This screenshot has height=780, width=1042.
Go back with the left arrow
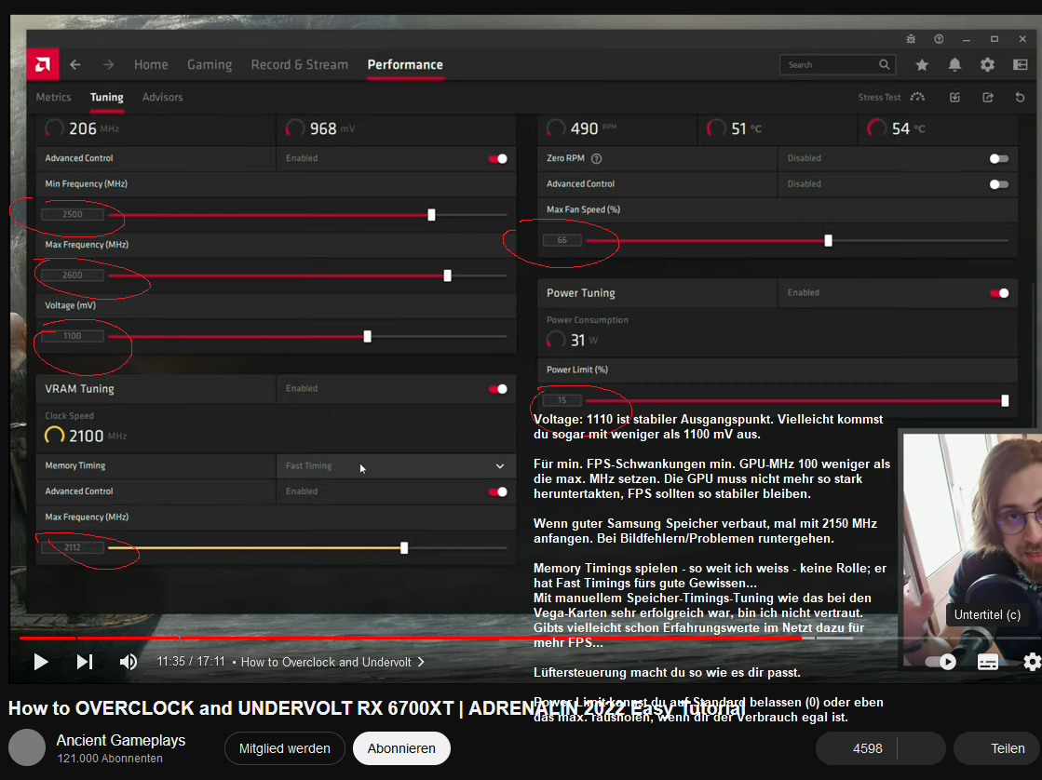[x=75, y=64]
